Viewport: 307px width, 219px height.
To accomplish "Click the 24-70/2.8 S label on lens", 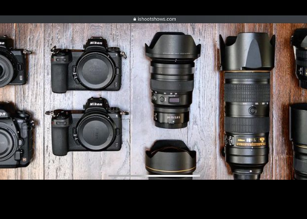I will (173, 118).
